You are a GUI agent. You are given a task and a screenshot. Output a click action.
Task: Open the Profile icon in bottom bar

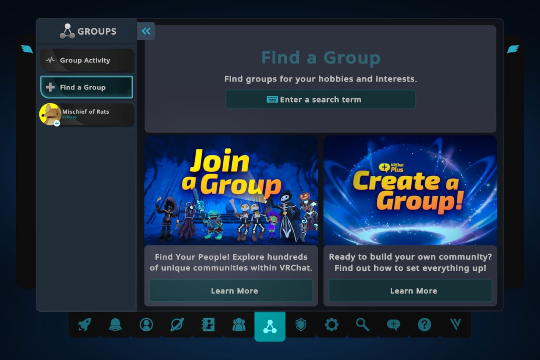(146, 325)
